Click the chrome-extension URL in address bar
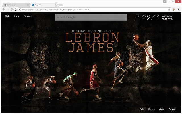Image resolution: width=182 pixels, height=114 pixels. click(x=56, y=9)
